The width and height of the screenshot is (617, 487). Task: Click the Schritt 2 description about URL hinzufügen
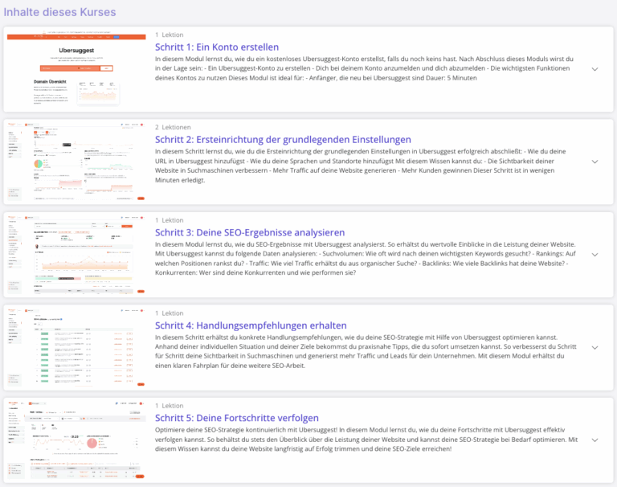(x=361, y=166)
